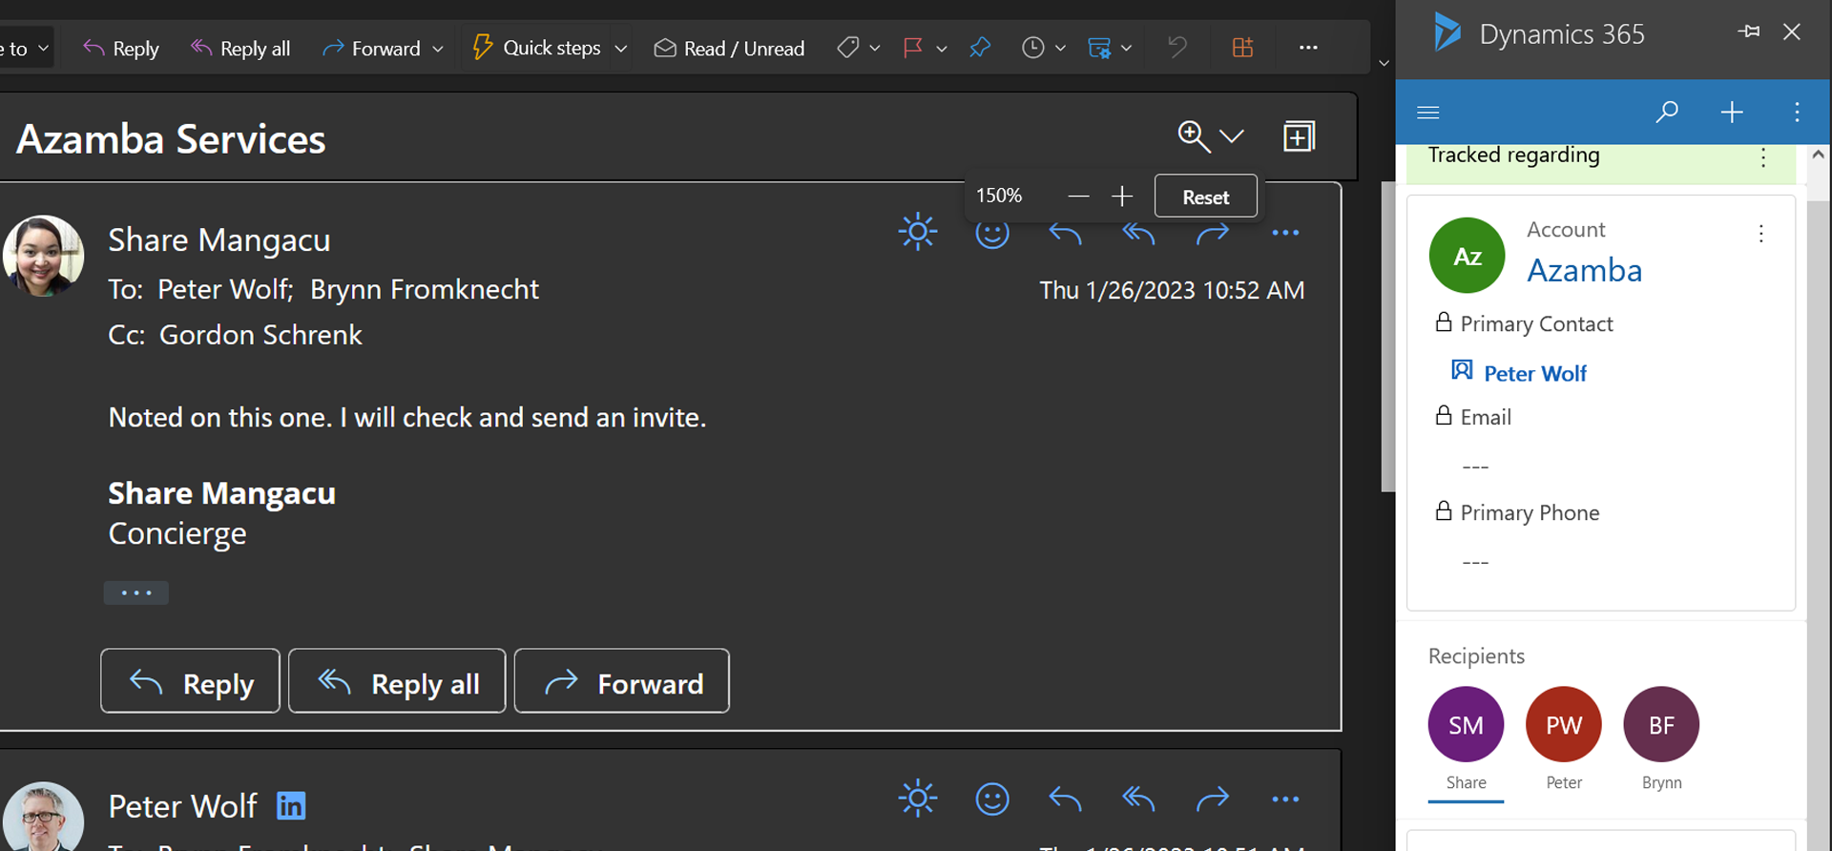Open more actions on Share Mangacu message
The height and width of the screenshot is (851, 1832).
(1285, 233)
